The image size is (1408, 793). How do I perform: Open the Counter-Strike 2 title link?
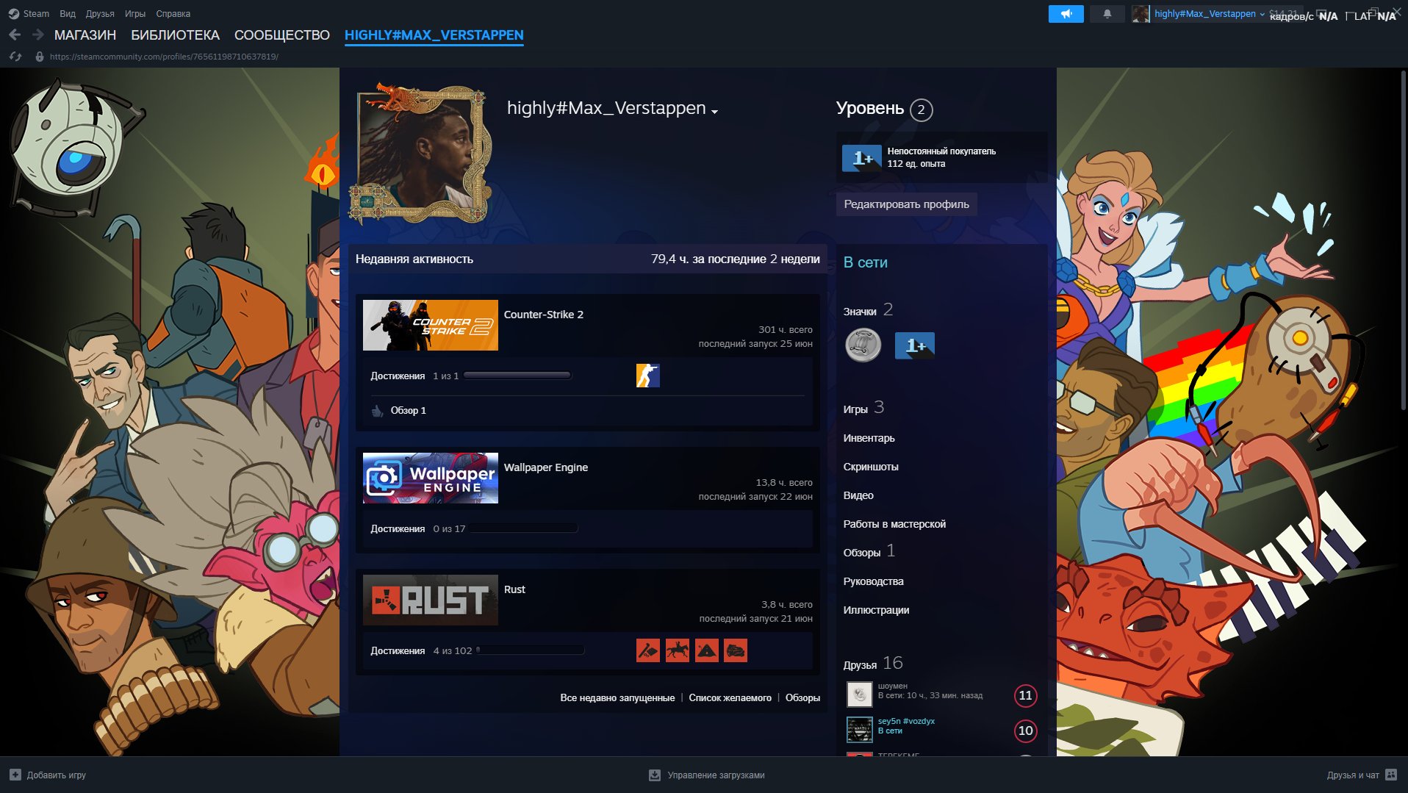click(544, 314)
